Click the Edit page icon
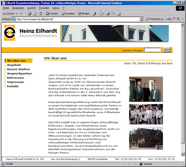Screen dimensions: 186x167 pyautogui.click(x=113, y=13)
